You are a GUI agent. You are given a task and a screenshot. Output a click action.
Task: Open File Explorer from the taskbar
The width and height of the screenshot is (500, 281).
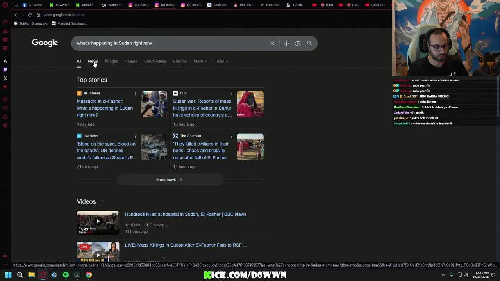tap(31, 275)
